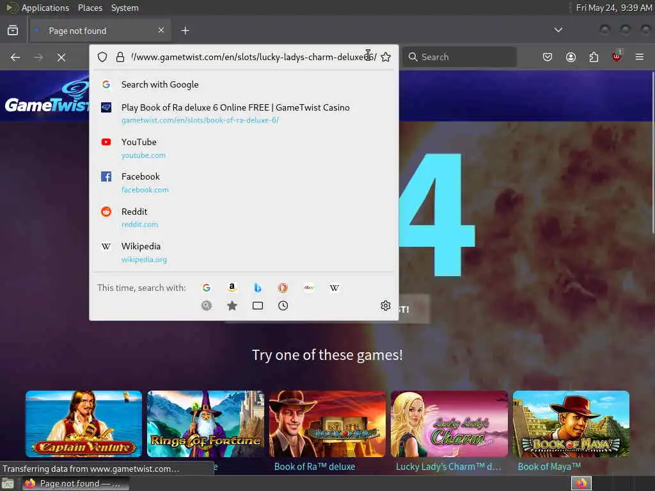Open the Places menu
The image size is (655, 491).
pyautogui.click(x=90, y=8)
